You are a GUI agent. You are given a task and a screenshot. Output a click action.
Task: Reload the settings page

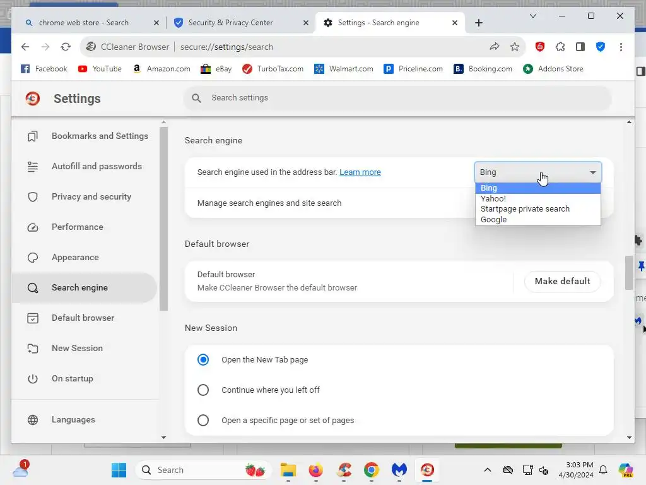66,47
